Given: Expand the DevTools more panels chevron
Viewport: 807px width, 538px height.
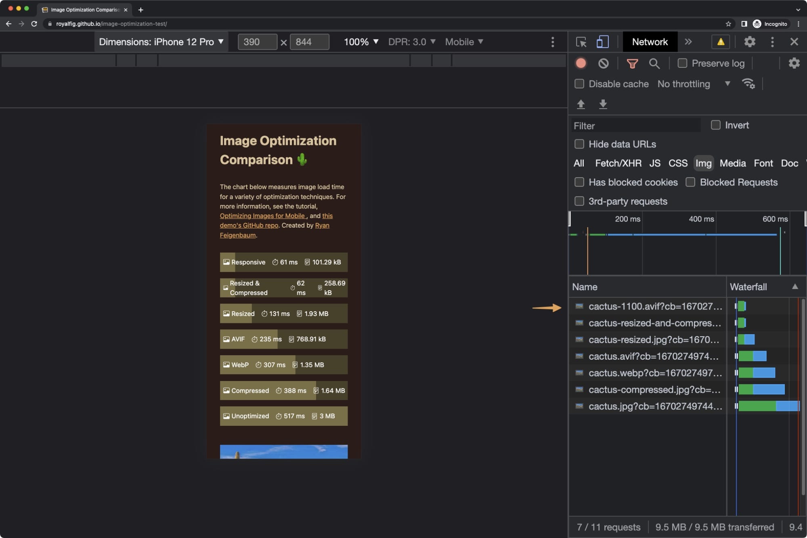Looking at the screenshot, I should (x=689, y=42).
